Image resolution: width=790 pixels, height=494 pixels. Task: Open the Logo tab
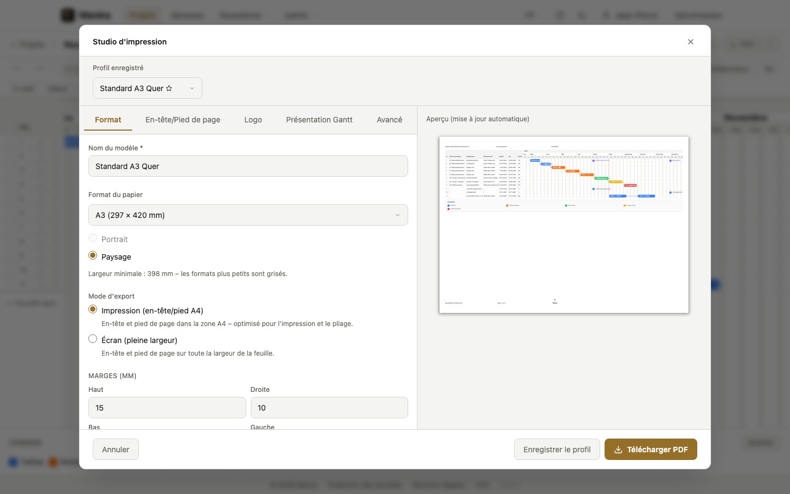[253, 120]
